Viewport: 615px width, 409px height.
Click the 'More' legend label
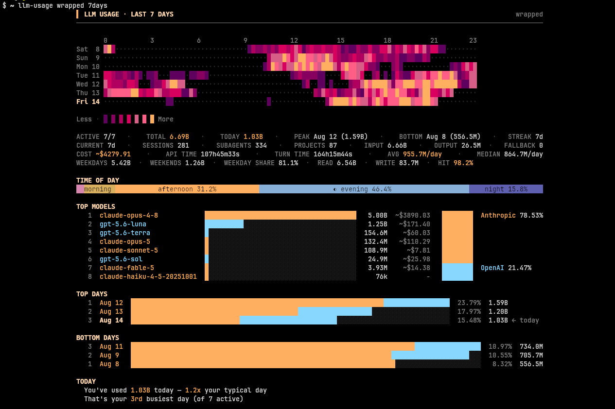(x=166, y=119)
